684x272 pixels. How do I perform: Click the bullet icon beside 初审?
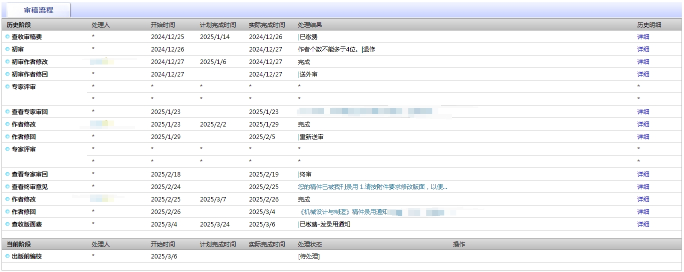(8, 49)
